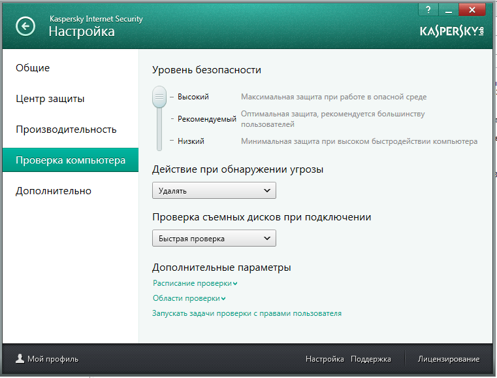This screenshot has width=497, height=378.
Task: Switch to Центр защиты section
Action: (50, 99)
